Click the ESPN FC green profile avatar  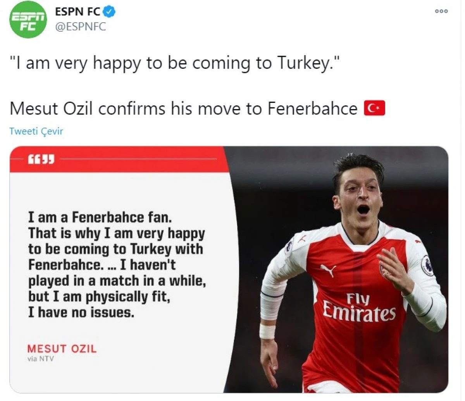pos(28,19)
